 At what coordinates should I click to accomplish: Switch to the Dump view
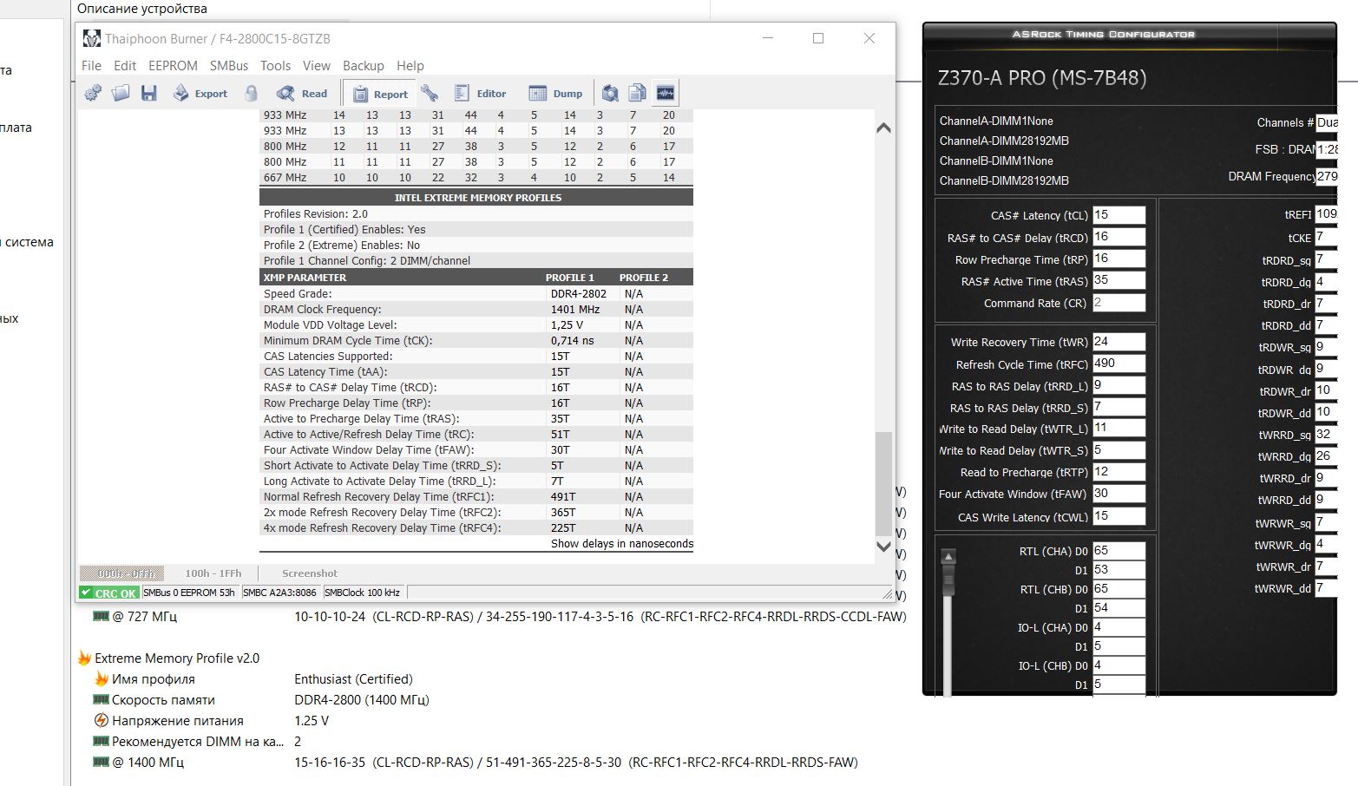coord(556,93)
